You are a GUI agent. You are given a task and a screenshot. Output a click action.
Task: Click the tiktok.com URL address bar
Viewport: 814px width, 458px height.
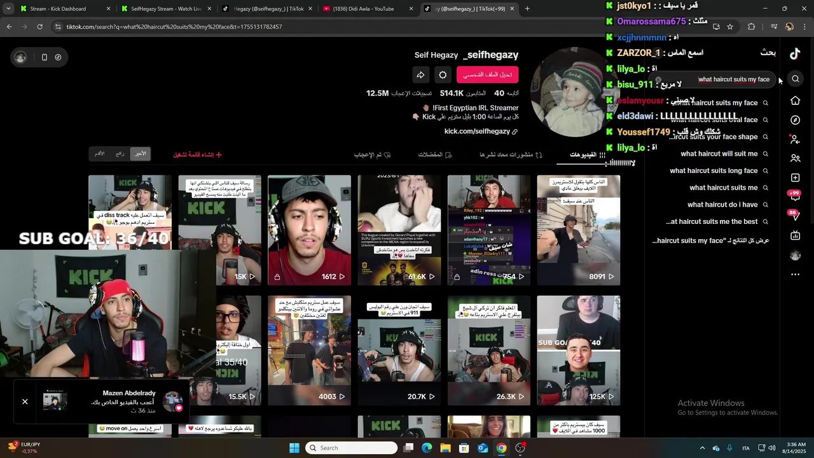(382, 27)
